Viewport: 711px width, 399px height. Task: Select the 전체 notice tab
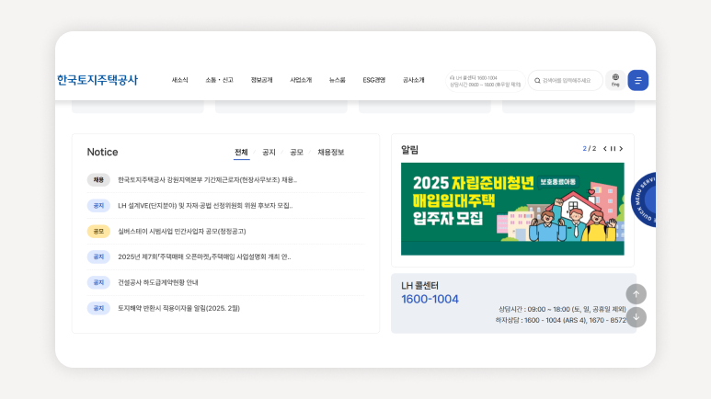(241, 153)
